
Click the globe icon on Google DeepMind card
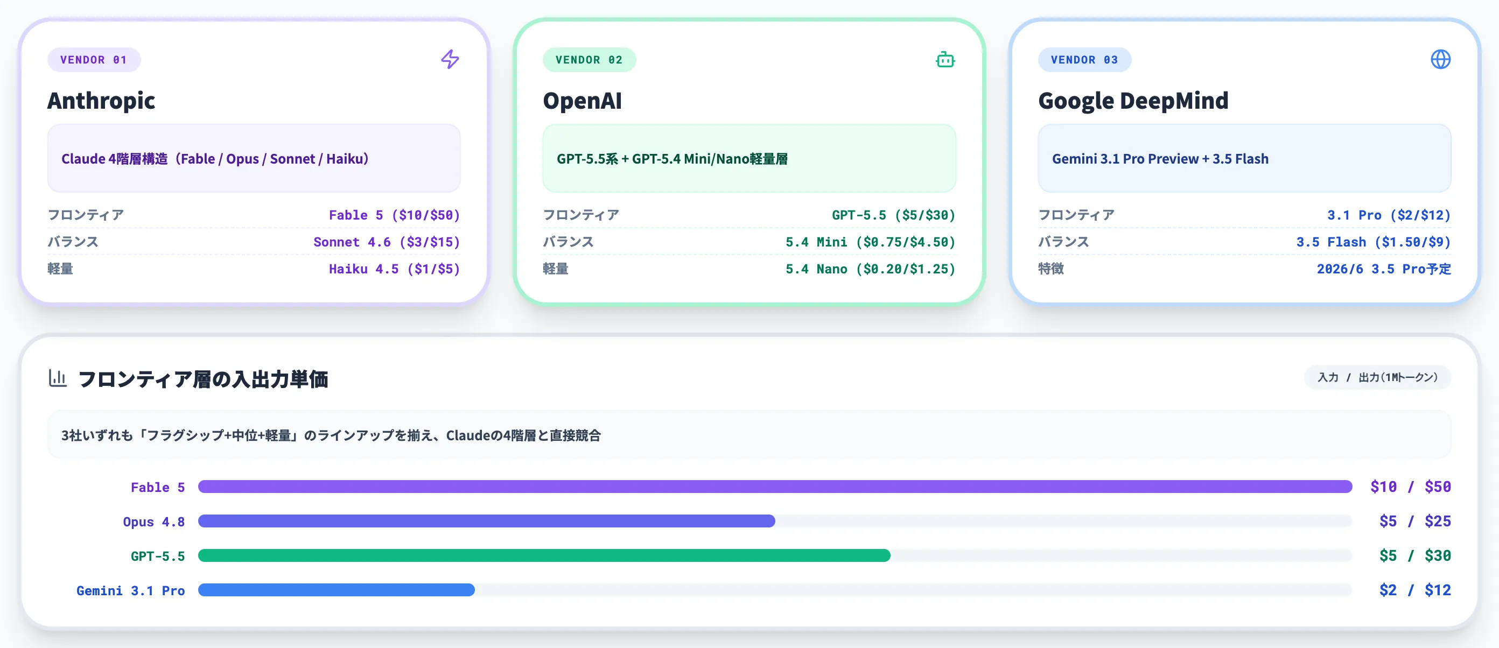pyautogui.click(x=1440, y=59)
